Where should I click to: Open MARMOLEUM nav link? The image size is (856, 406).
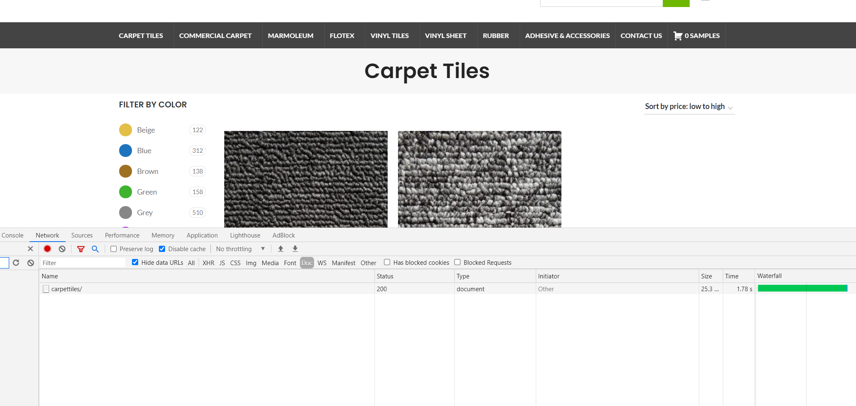coord(290,36)
